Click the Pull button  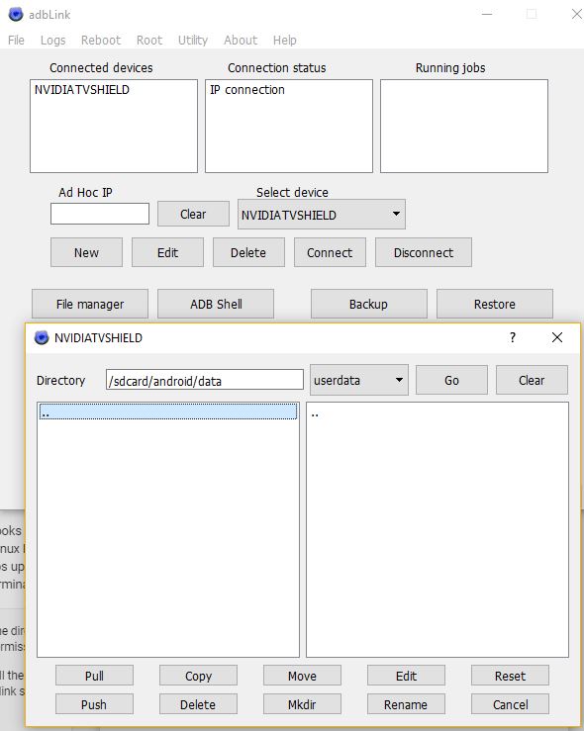pos(94,676)
